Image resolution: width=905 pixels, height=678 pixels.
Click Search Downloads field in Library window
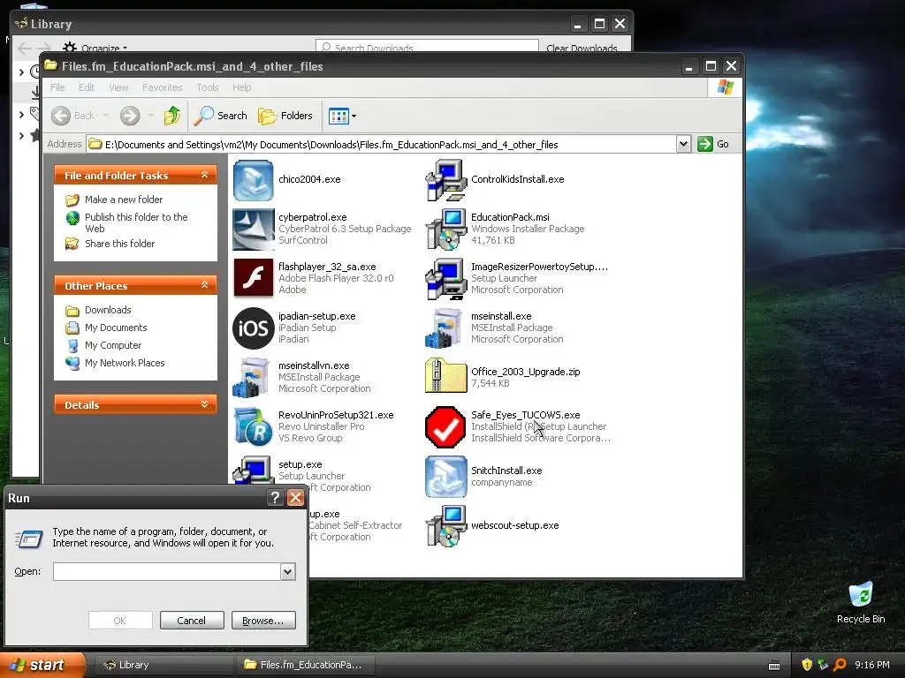(x=427, y=48)
